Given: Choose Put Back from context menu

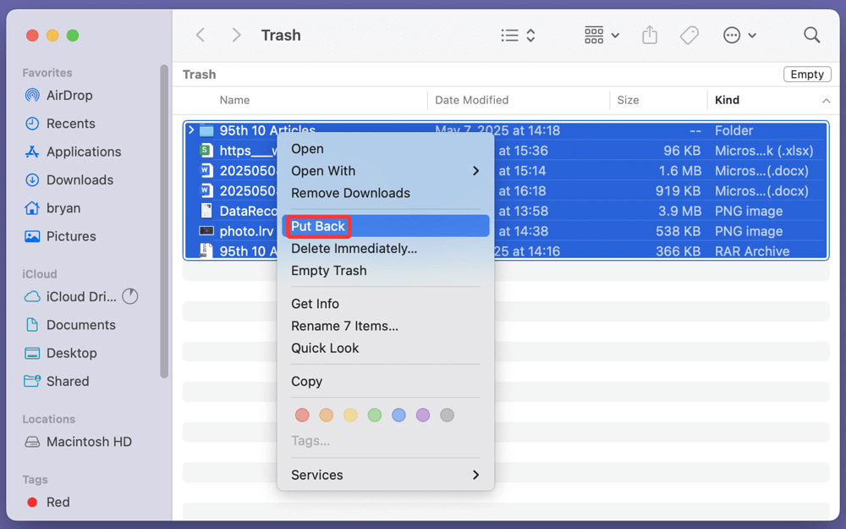Looking at the screenshot, I should (x=318, y=226).
